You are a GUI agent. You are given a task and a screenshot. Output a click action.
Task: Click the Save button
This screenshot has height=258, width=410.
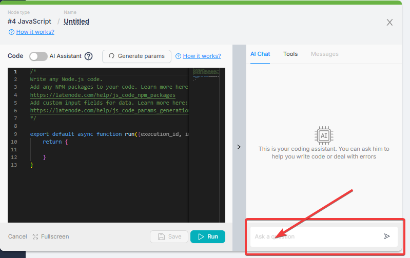pos(169,236)
